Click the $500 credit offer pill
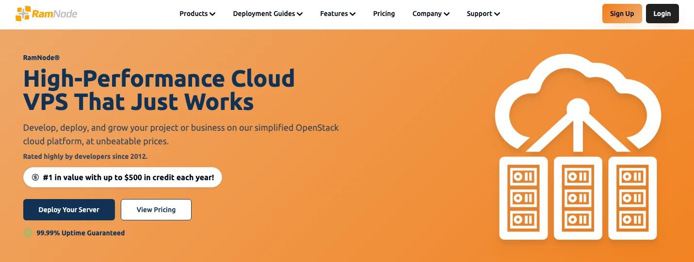This screenshot has height=262, width=694. click(x=123, y=177)
